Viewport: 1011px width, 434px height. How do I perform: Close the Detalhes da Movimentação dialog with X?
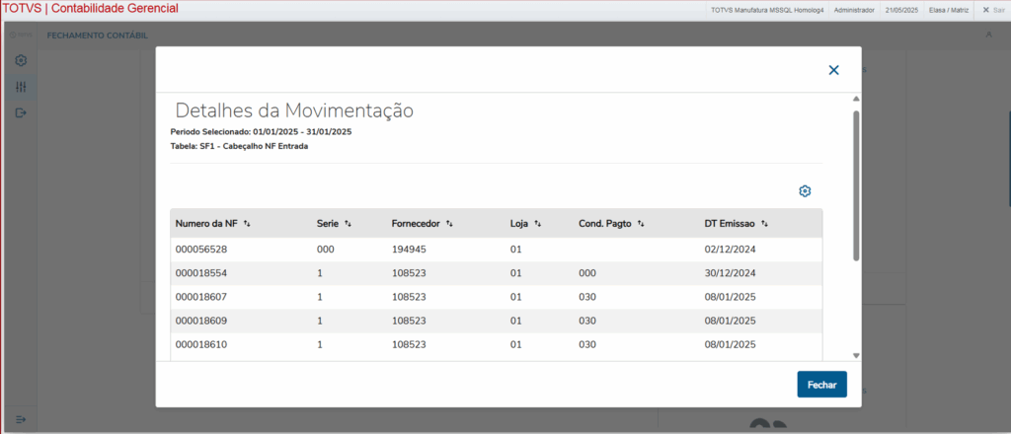click(x=833, y=70)
